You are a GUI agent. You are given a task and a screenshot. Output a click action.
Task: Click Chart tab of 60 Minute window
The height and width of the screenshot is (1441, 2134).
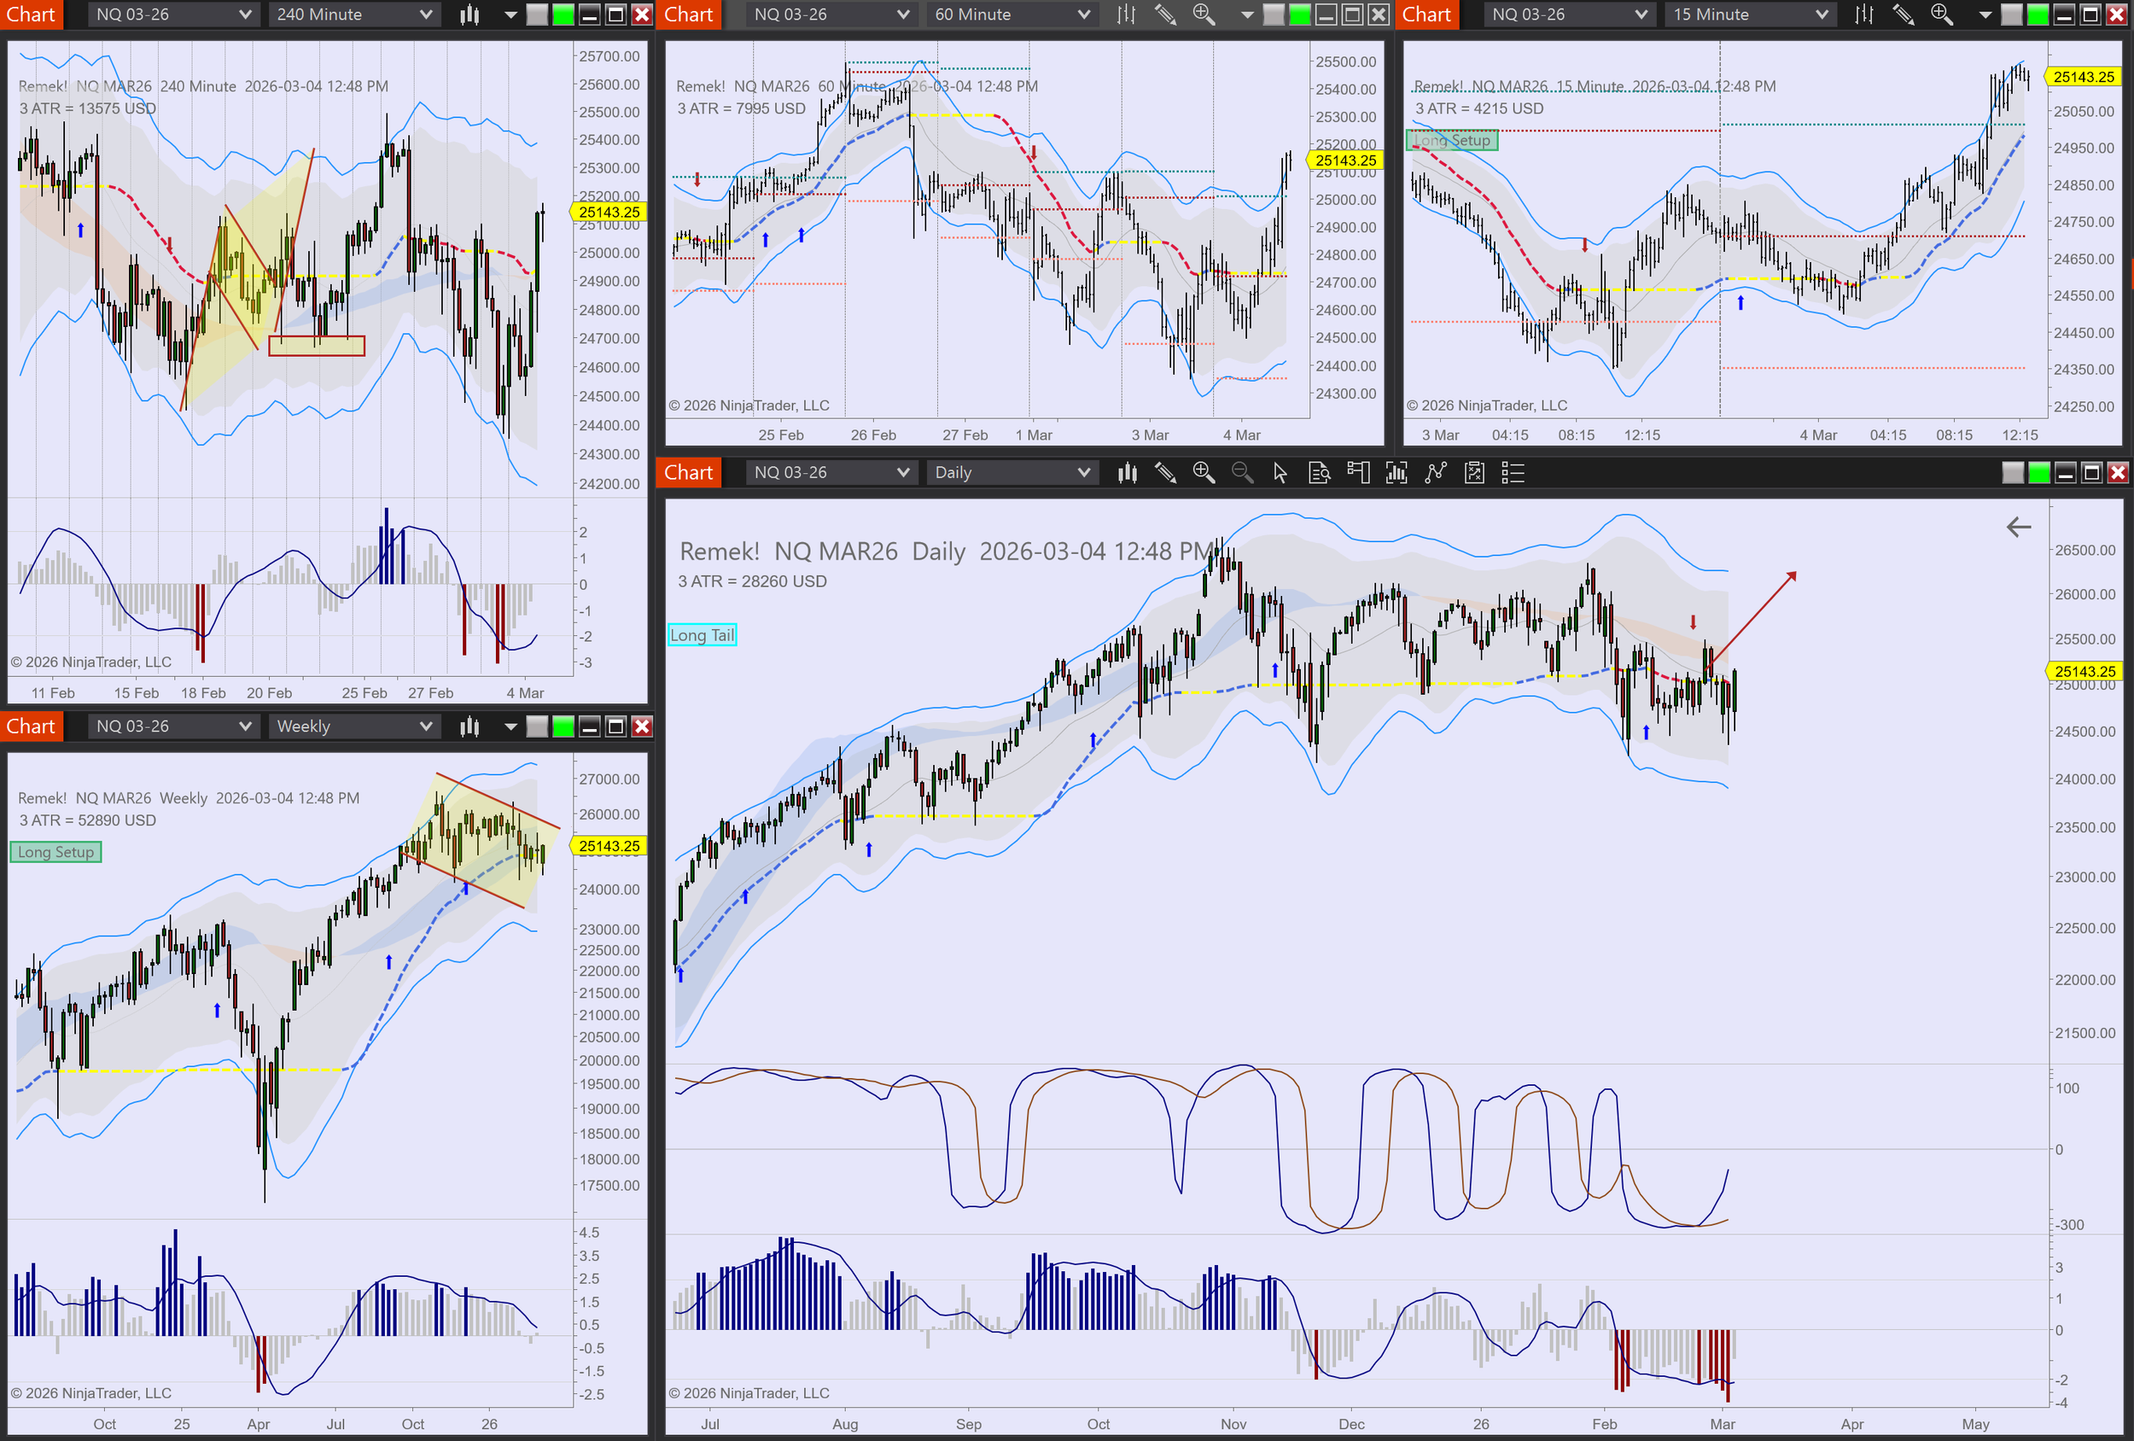pyautogui.click(x=689, y=15)
